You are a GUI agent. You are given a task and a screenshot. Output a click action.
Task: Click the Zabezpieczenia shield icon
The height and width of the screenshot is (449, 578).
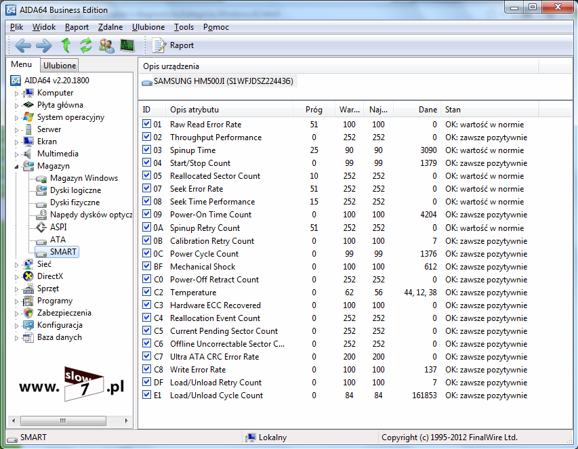(28, 313)
